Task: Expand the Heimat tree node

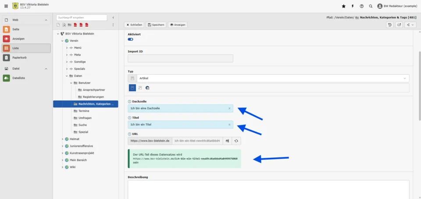Action: pos(62,139)
